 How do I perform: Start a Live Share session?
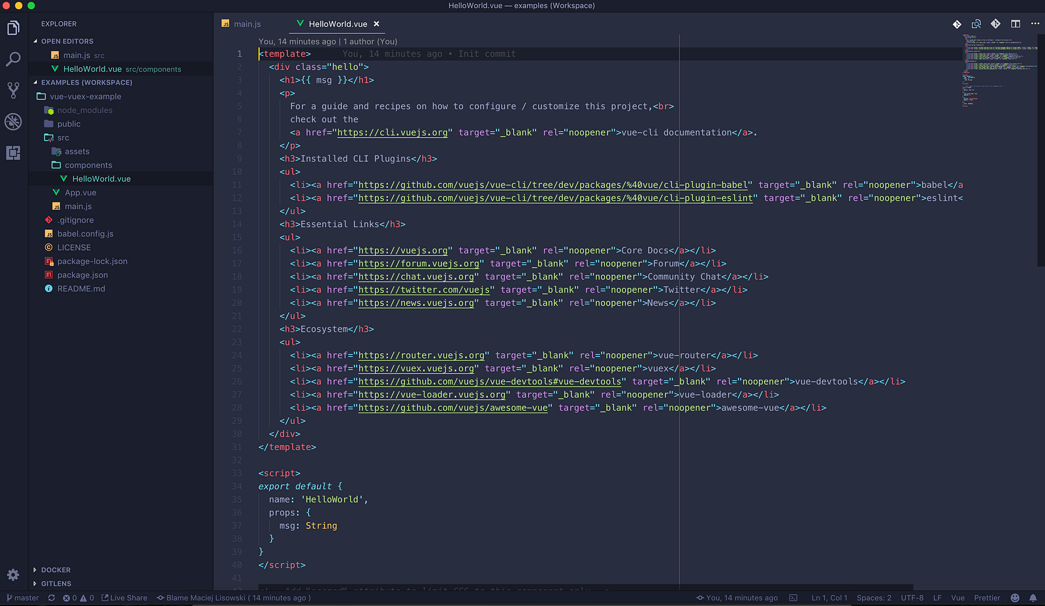click(x=124, y=598)
